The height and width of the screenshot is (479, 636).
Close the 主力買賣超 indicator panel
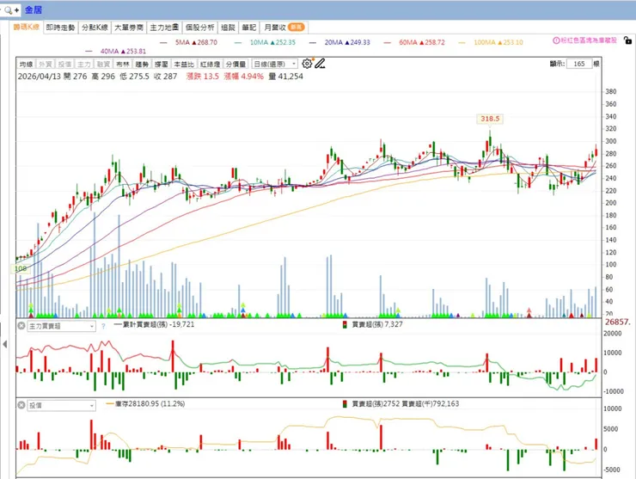(21, 326)
